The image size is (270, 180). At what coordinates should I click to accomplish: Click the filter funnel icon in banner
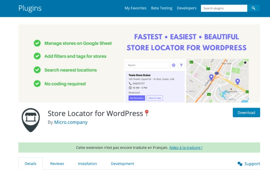[x=181, y=65]
